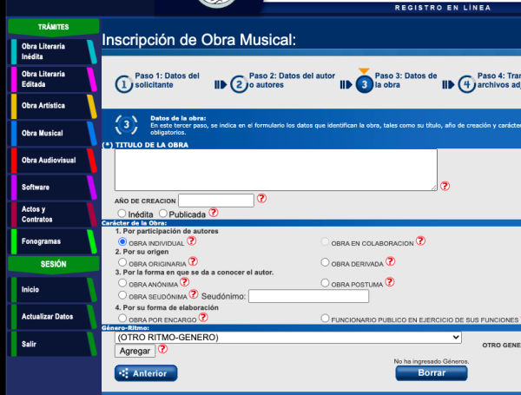Click help icon for Obra Anónima
This screenshot has height=395, width=521.
click(184, 282)
